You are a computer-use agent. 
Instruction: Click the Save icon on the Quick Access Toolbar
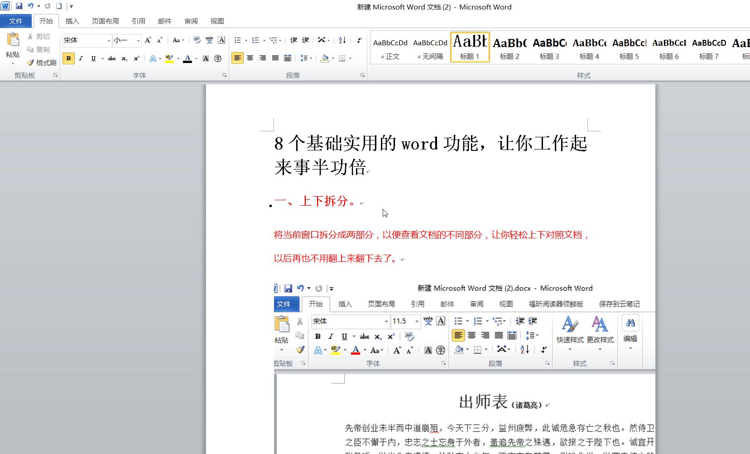18,6
